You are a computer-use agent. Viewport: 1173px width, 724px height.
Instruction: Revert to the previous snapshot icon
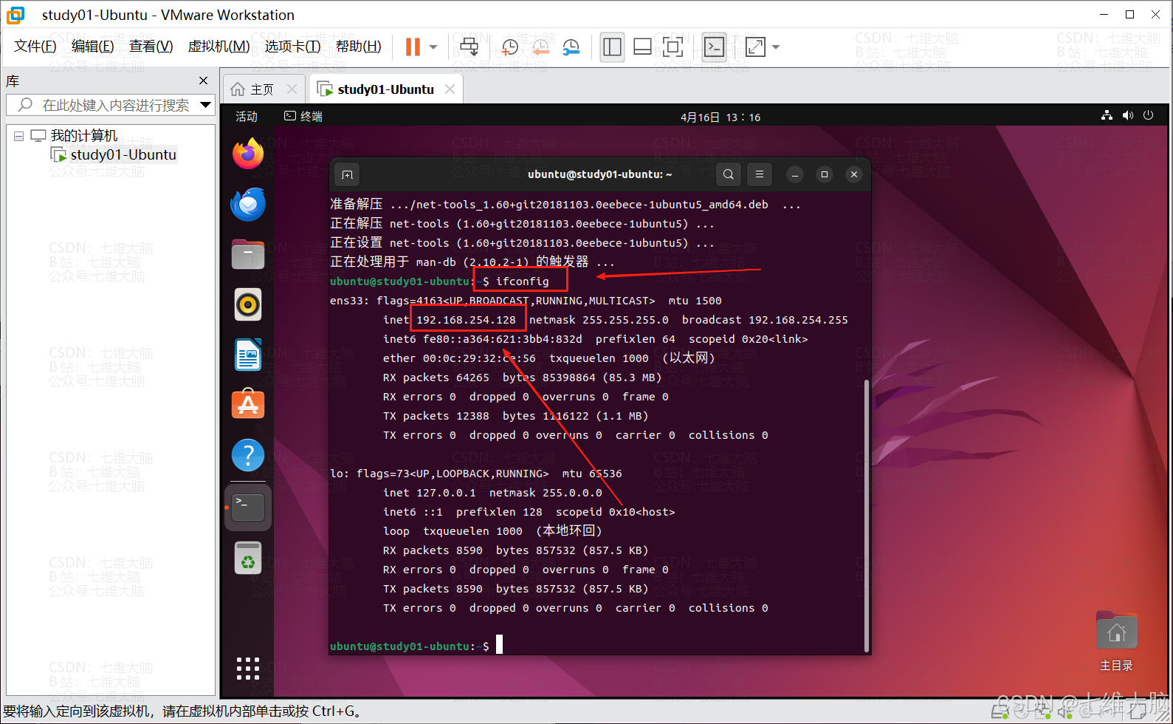[x=540, y=47]
